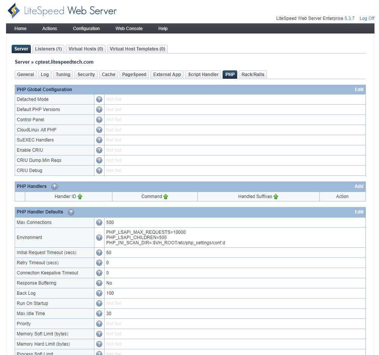Screen dimensions: 379x355
Task: Open the Actions menu
Action: (50, 29)
